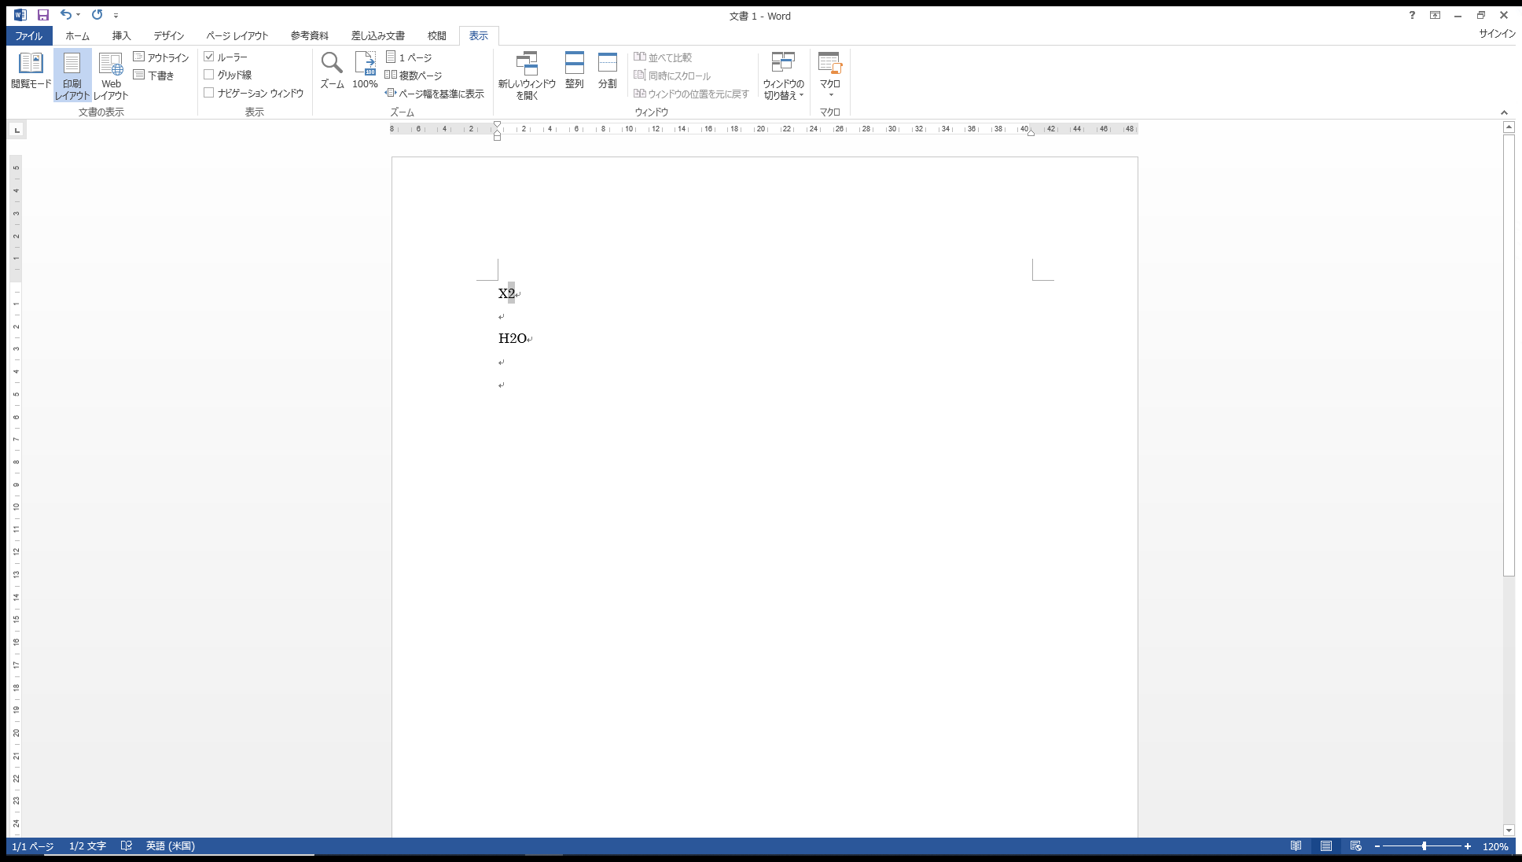Redo the last action

(x=97, y=15)
